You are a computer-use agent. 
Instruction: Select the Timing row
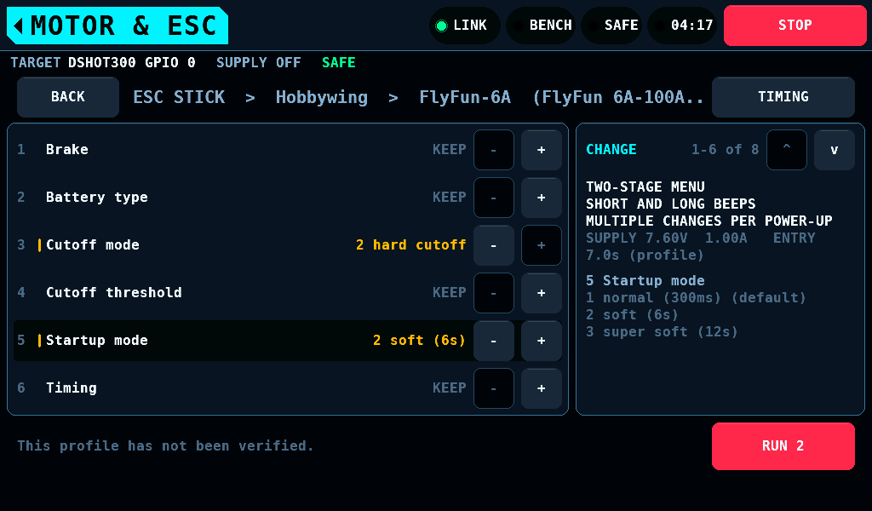click(x=288, y=388)
